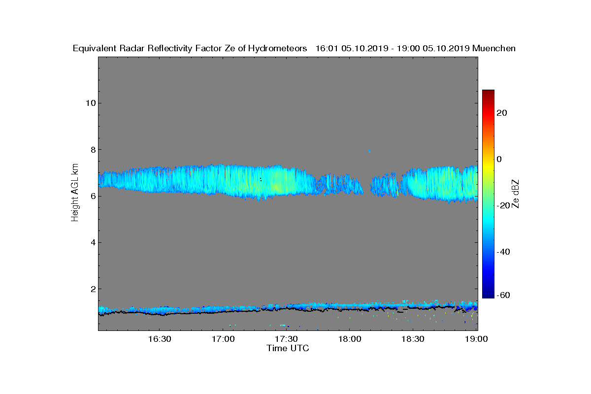Image resolution: width=591 pixels, height=394 pixels.
Task: Click the dark red top of the colorbar
Action: 488,93
